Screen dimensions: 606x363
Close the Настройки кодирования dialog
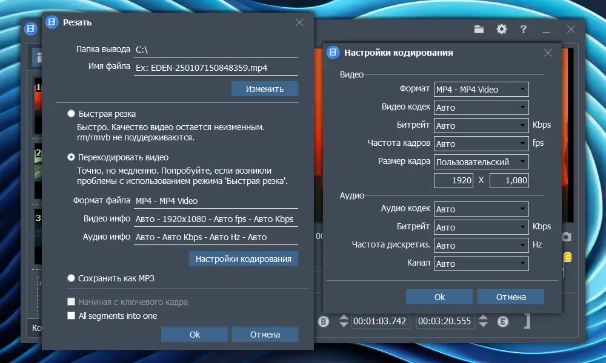pos(548,53)
